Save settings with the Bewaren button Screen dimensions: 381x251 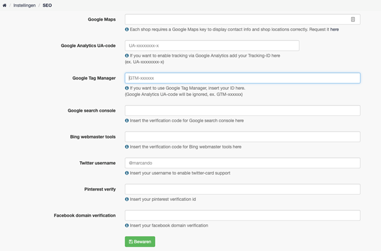[140, 241]
